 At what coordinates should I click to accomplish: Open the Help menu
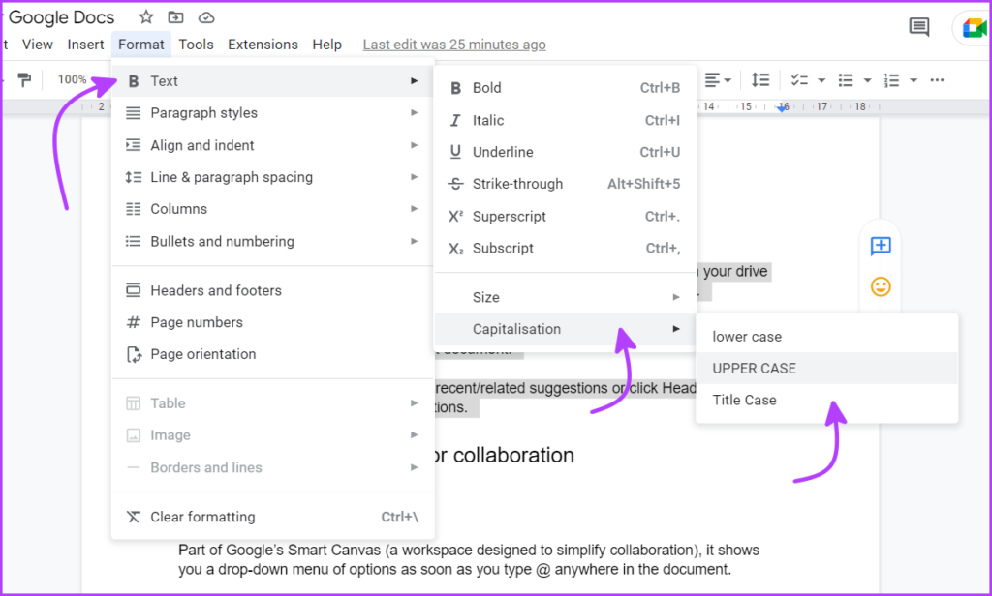click(x=327, y=45)
